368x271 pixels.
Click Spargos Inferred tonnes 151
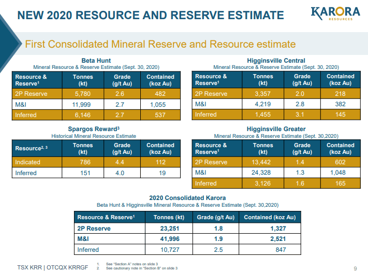coord(85,173)
